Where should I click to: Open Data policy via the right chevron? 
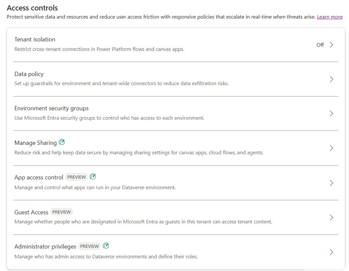pyautogui.click(x=332, y=79)
